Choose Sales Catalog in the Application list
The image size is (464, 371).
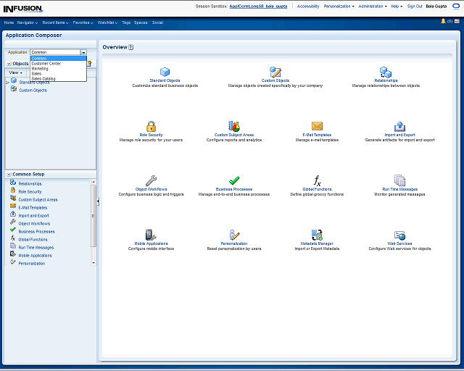[43, 78]
